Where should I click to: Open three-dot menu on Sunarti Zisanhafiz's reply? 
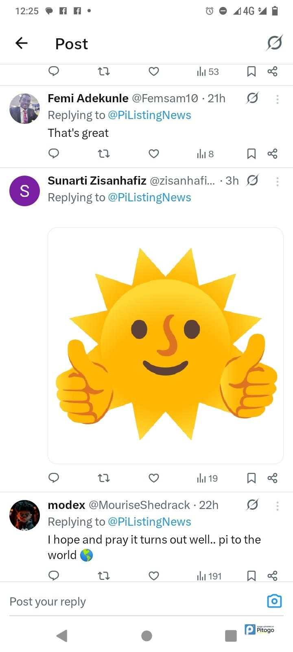click(x=277, y=181)
